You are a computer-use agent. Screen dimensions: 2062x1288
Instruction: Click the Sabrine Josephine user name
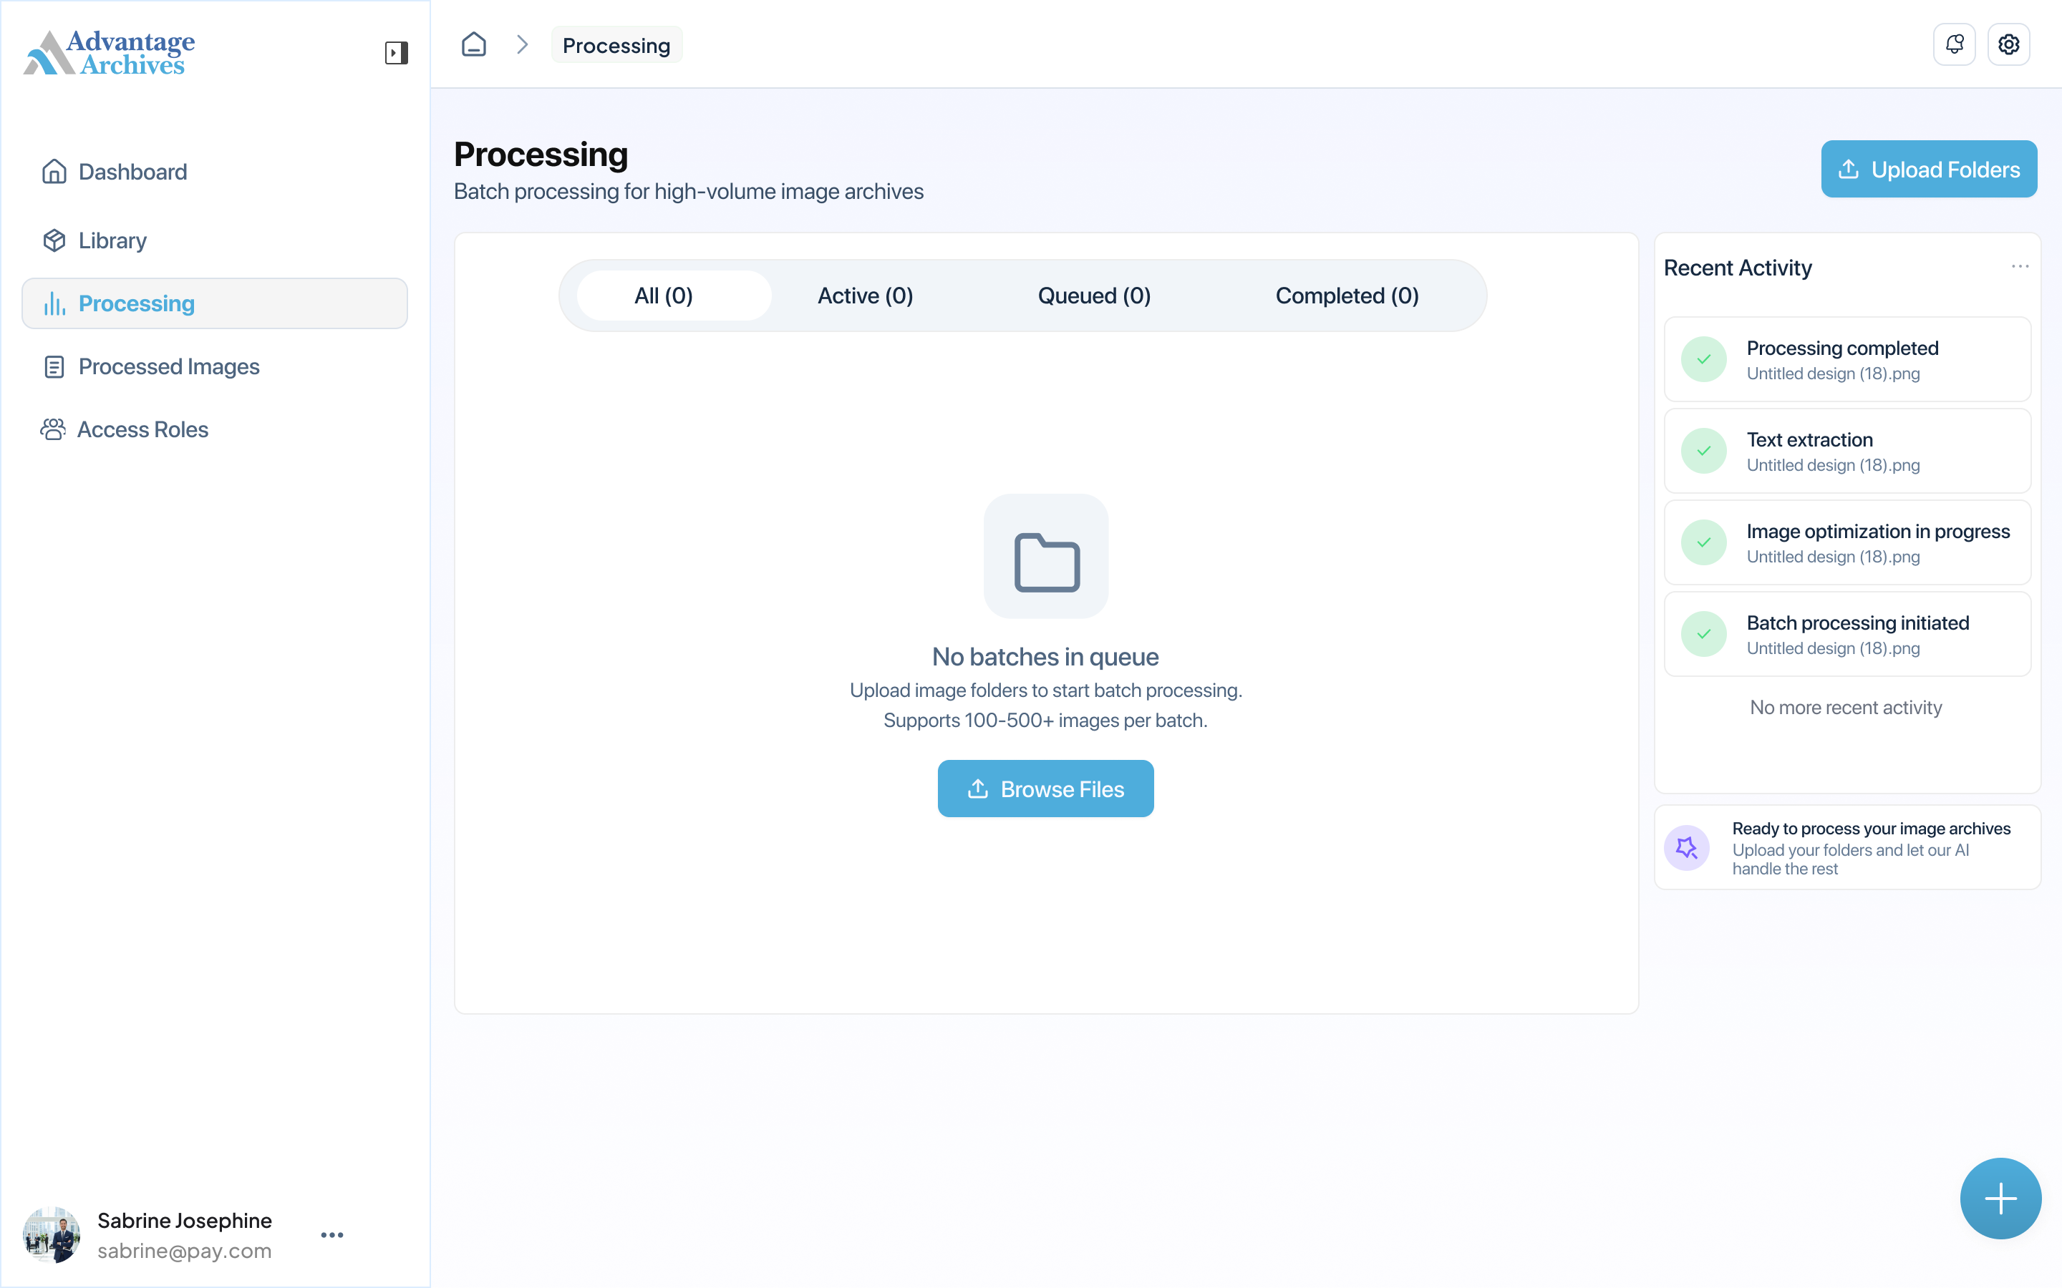(x=184, y=1221)
